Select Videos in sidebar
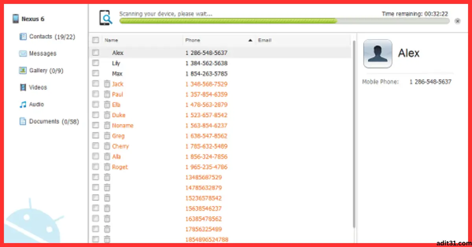Screen dimensions: 472x247 [38, 87]
